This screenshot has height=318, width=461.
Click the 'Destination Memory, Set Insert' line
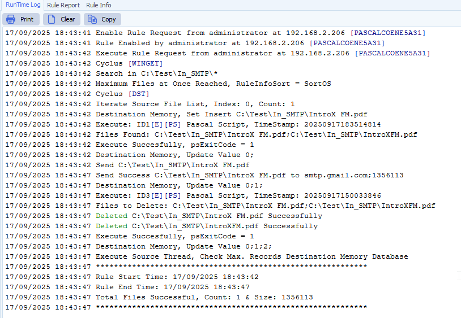[x=186, y=114]
